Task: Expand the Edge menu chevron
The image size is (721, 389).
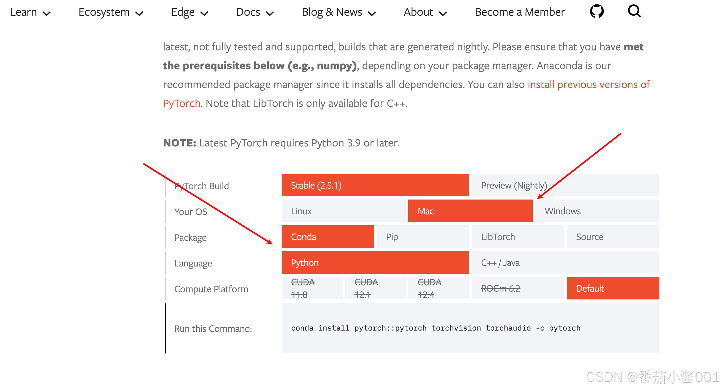Action: 204,14
